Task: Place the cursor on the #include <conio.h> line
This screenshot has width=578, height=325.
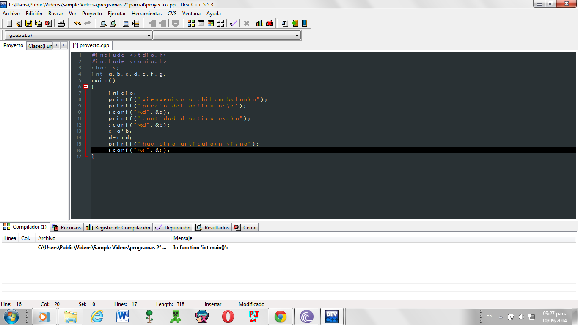Action: [x=129, y=61]
